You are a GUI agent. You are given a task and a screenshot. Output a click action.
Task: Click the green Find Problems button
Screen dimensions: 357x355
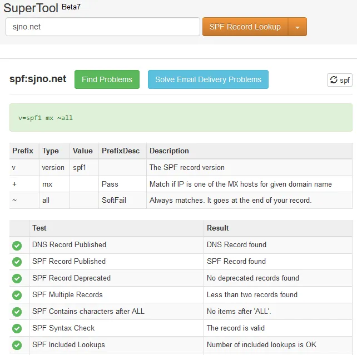(107, 79)
